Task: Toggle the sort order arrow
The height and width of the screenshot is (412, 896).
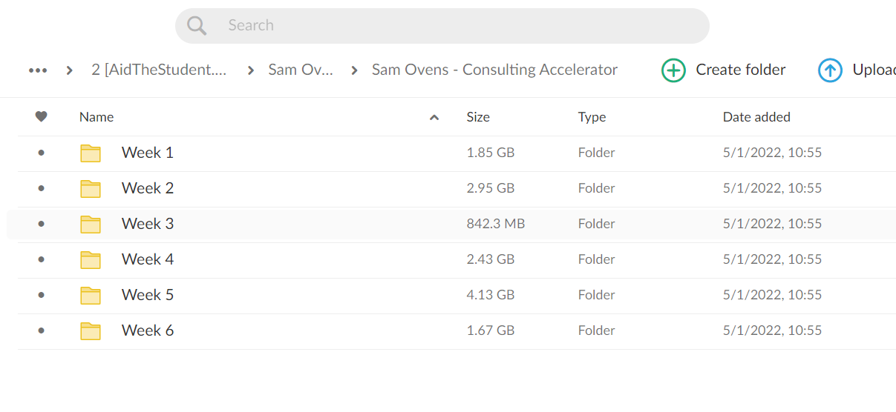Action: [x=434, y=117]
